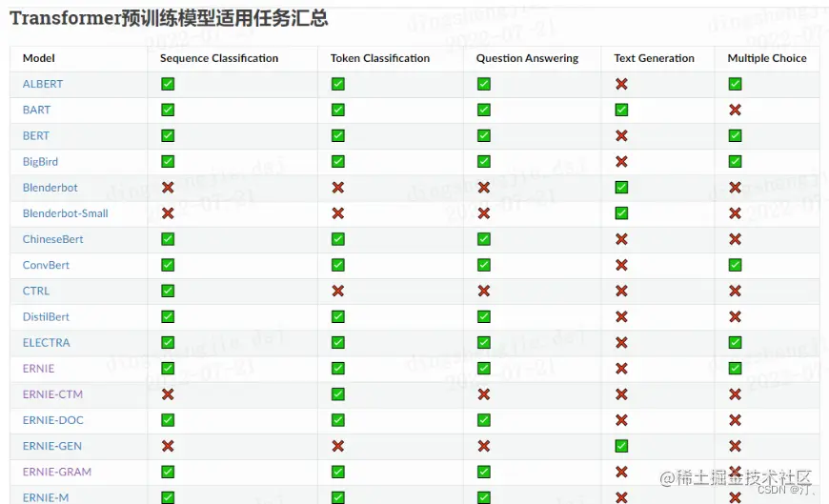Open the CTRL model link
Viewport: 829px width, 504px height.
pyautogui.click(x=36, y=291)
